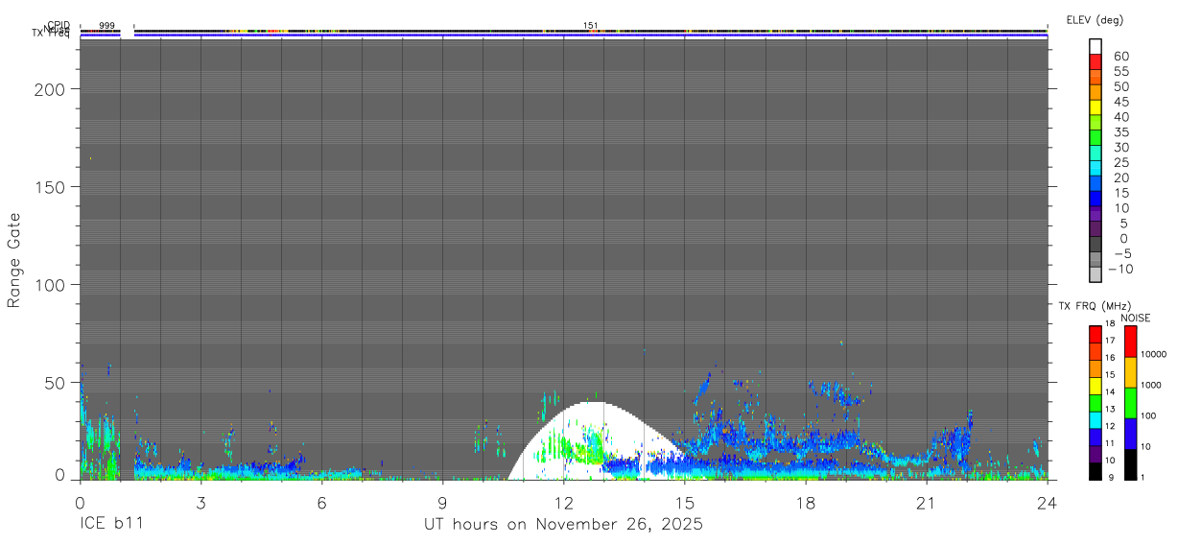Click the '20' ELEV scale value
Viewport: 1178px width, 544px height.
tap(1122, 177)
